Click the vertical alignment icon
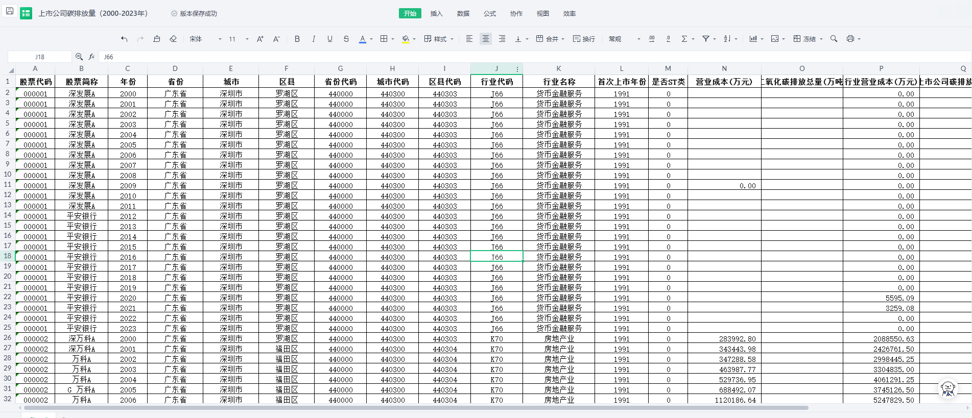 [518, 39]
